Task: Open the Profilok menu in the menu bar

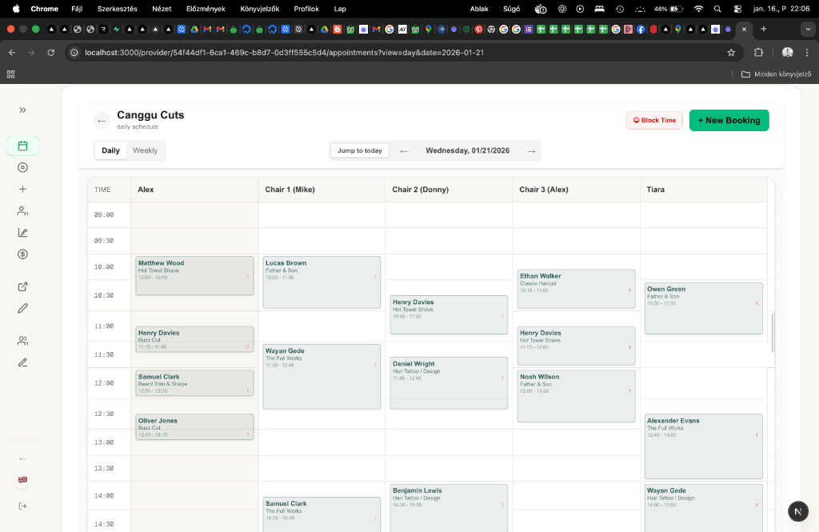Action: point(306,9)
